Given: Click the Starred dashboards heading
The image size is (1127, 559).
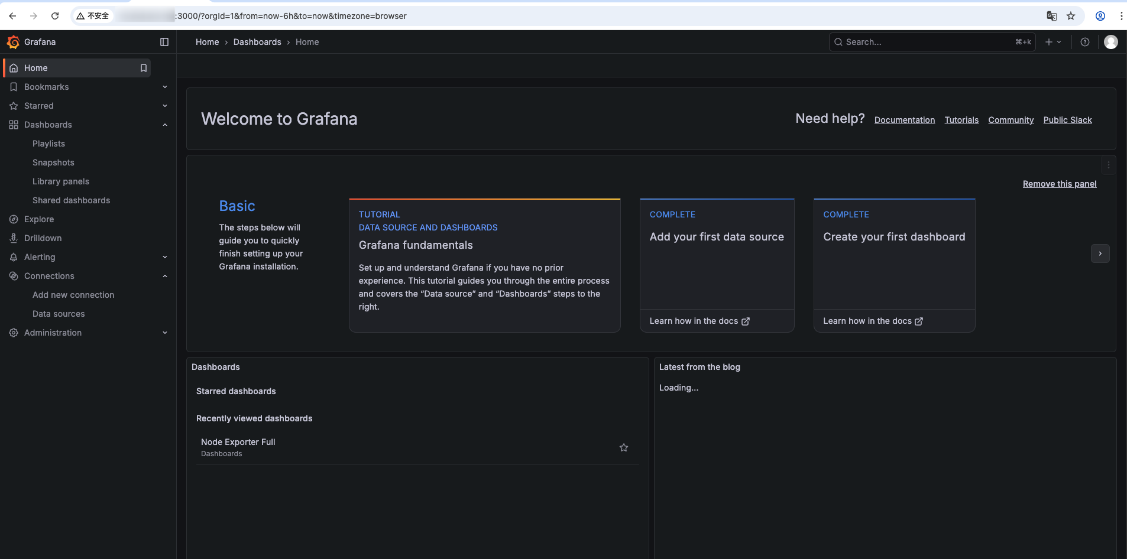Looking at the screenshot, I should (x=236, y=391).
